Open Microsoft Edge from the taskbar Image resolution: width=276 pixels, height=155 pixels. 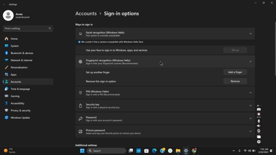point(154,151)
